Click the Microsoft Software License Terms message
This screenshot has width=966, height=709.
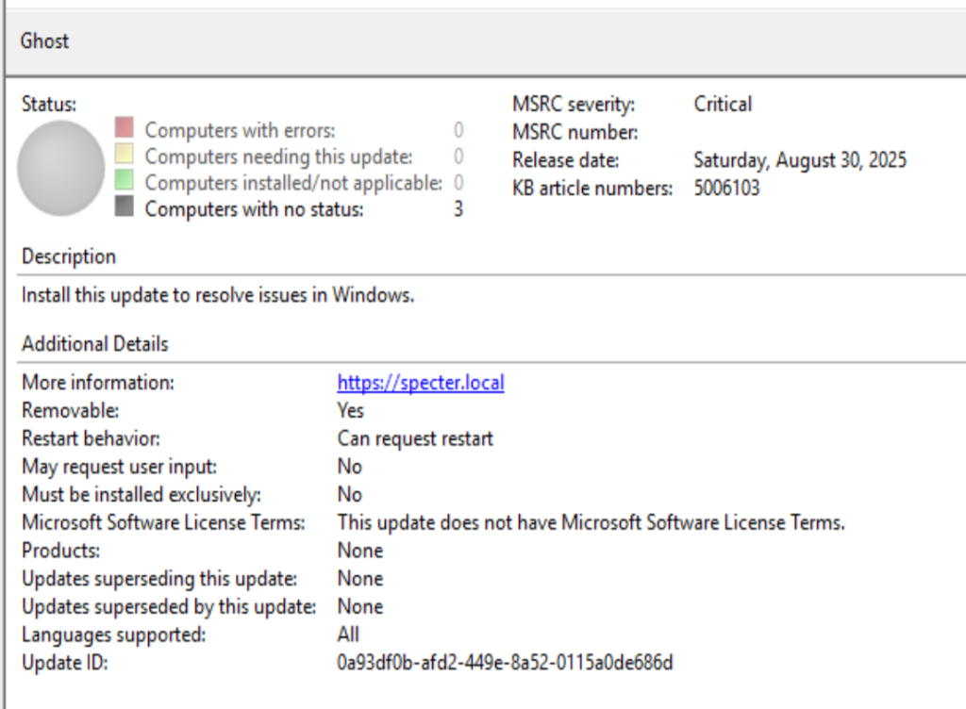coord(591,522)
